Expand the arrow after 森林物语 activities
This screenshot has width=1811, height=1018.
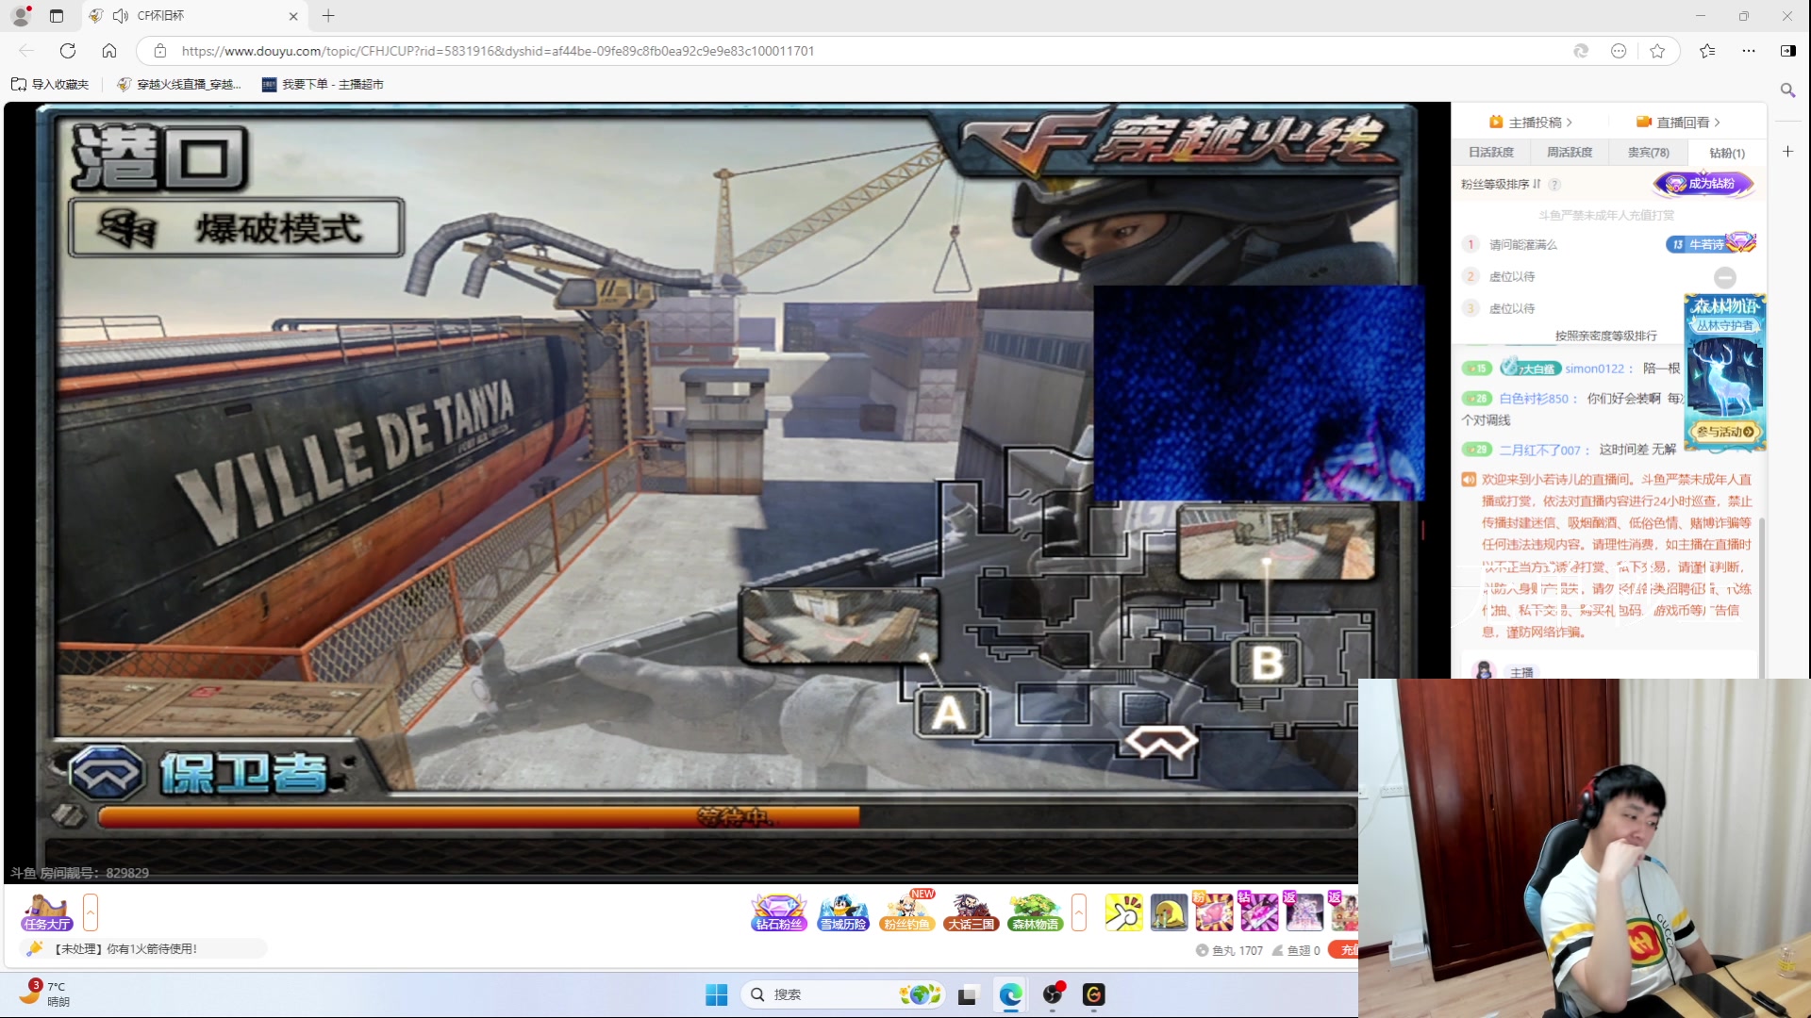click(x=1079, y=911)
